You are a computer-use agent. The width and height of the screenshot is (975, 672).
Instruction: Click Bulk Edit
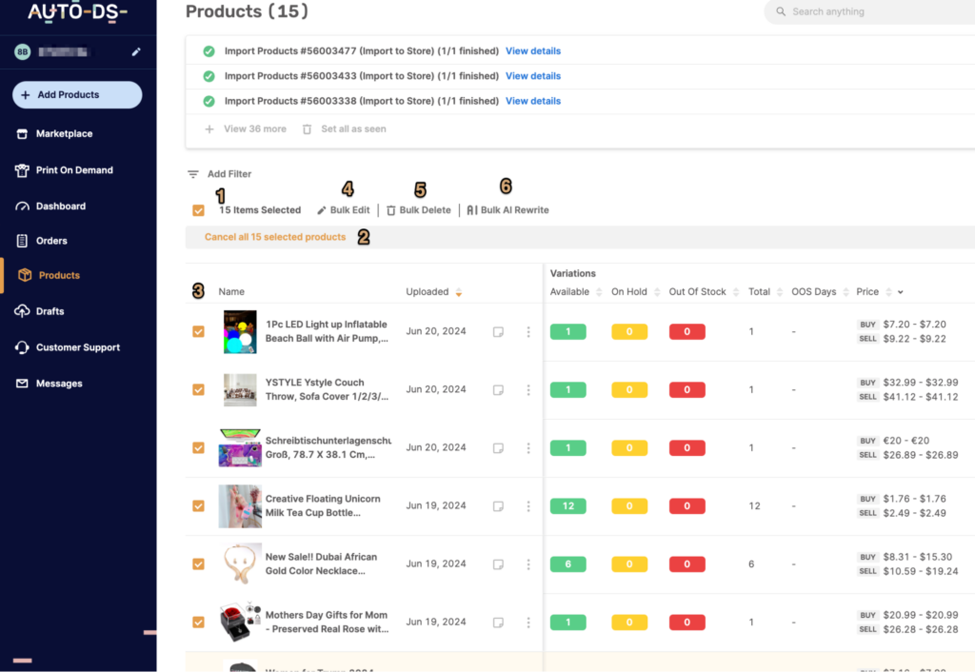pos(343,210)
